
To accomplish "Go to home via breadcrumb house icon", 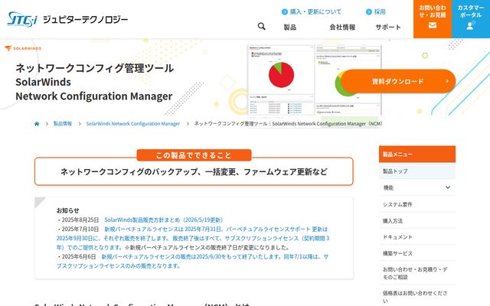I will (37, 124).
